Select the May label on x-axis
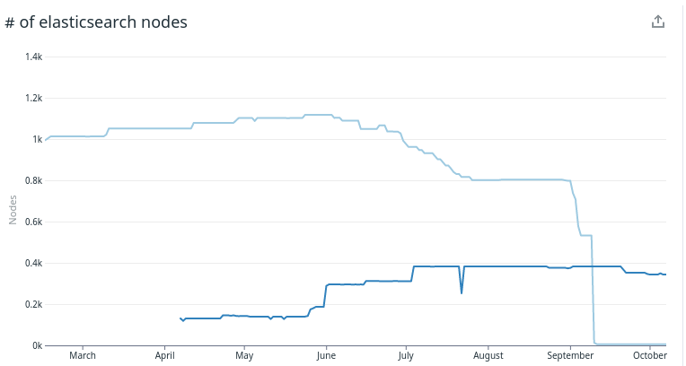This screenshot has width=686, height=366. [244, 355]
